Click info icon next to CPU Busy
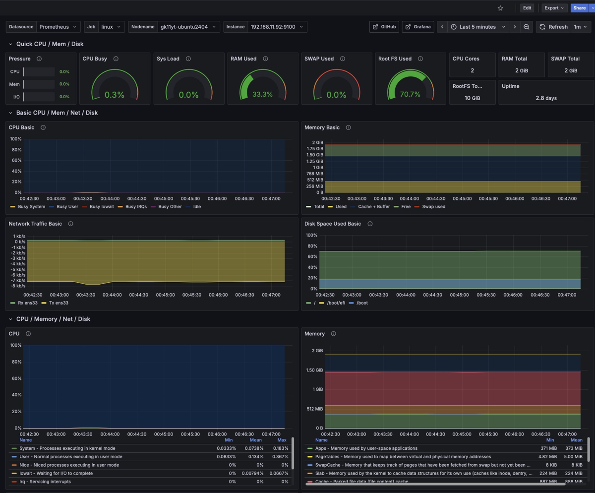Viewport: 595px width, 493px height. pyautogui.click(x=116, y=59)
